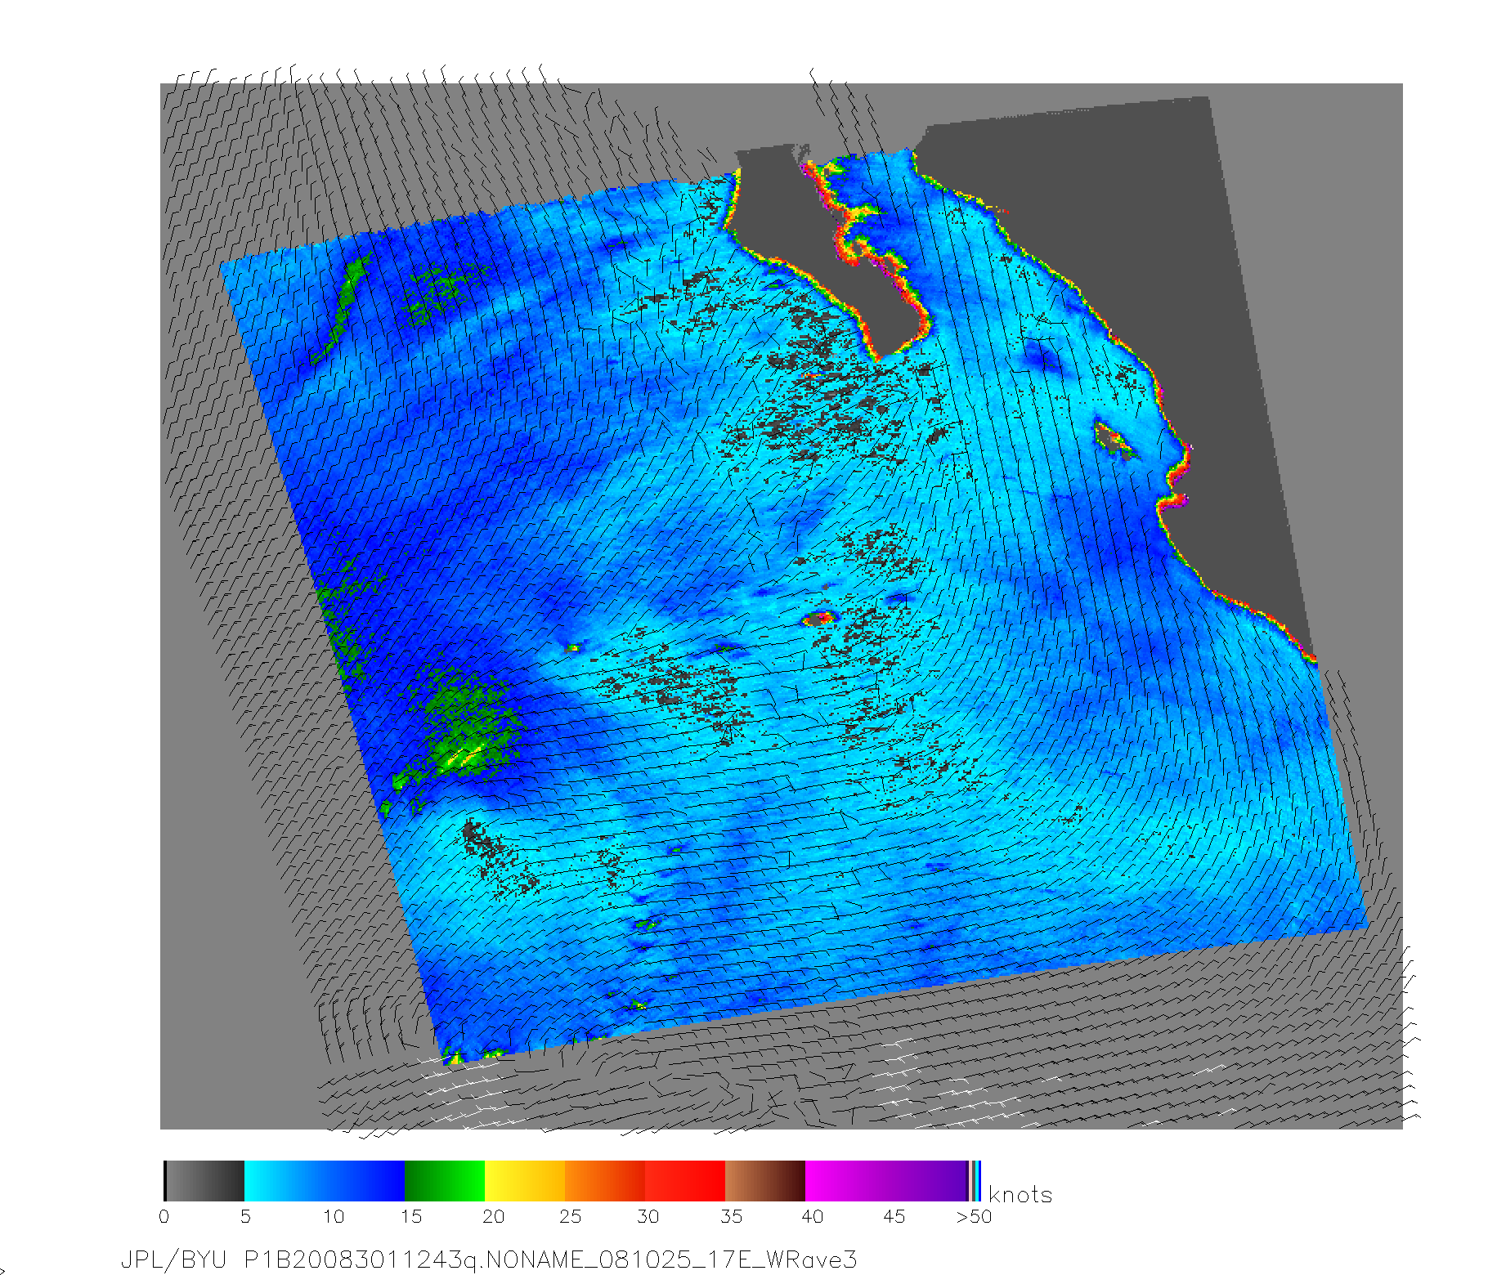The image size is (1488, 1275).
Task: Click the cyan-blue 5-15 knots legend segment
Action: [325, 1180]
